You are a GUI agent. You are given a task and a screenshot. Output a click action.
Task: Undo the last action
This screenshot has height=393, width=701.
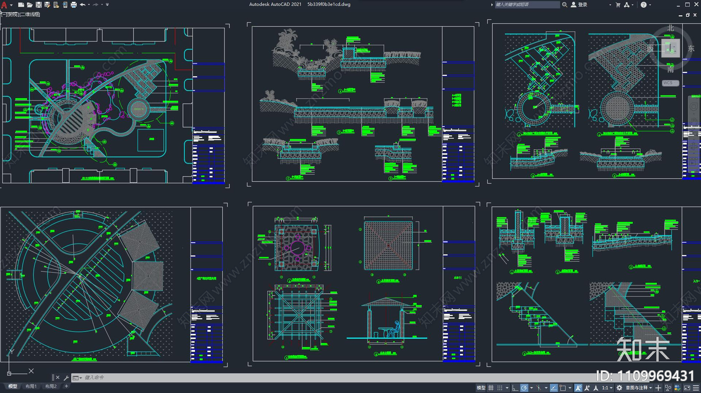click(82, 5)
